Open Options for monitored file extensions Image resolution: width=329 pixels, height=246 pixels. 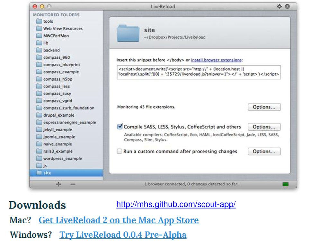(x=264, y=107)
